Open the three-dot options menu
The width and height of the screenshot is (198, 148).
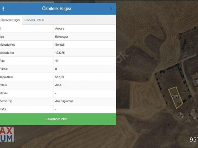point(3,9)
